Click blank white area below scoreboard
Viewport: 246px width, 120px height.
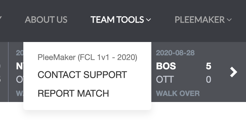pyautogui.click(x=198, y=111)
